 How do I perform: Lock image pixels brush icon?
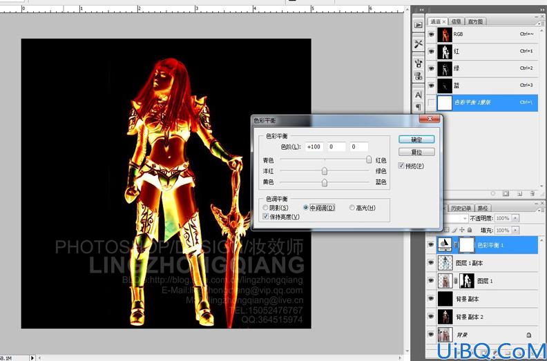pyautogui.click(x=454, y=230)
